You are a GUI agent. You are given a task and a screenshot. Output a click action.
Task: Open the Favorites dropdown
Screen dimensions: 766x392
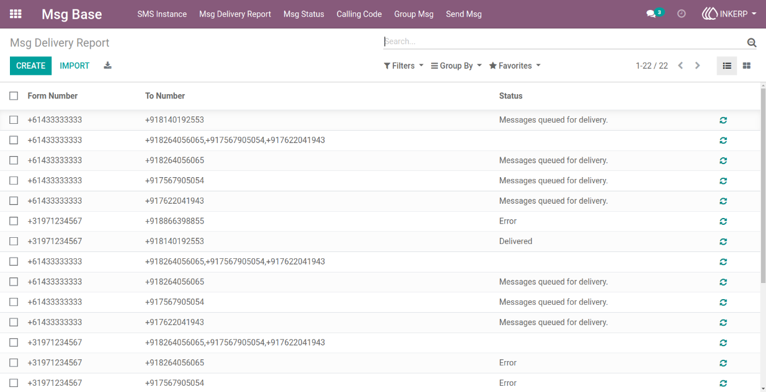[515, 66]
